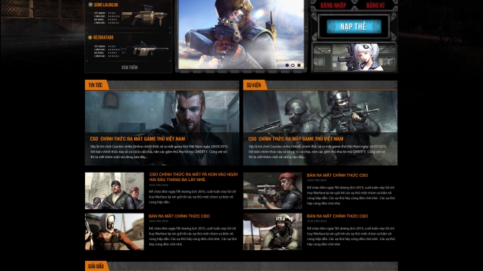Open the ĐĂNG KÍ register tab
The width and height of the screenshot is (483, 271).
click(375, 5)
